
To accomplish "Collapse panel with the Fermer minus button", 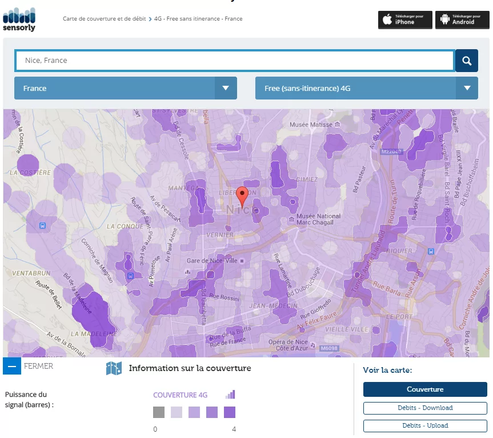I will pyautogui.click(x=12, y=366).
